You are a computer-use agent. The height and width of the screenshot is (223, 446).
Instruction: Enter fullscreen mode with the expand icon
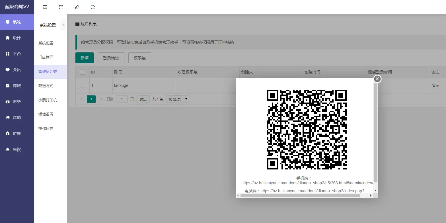pyautogui.click(x=61, y=7)
